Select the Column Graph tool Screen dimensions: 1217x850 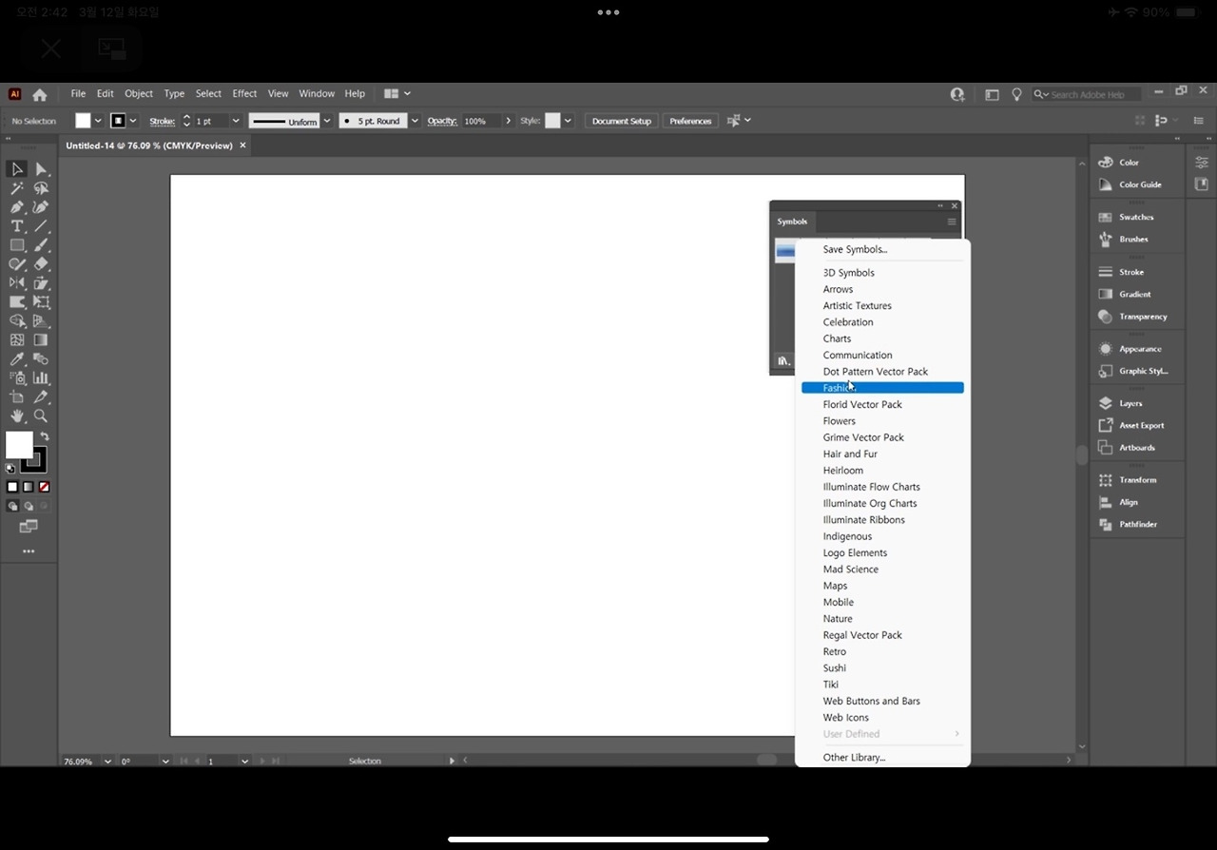tap(41, 378)
